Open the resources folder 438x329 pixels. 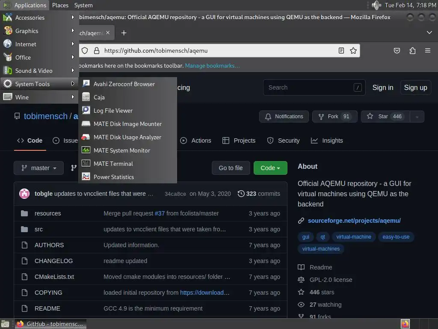point(48,213)
